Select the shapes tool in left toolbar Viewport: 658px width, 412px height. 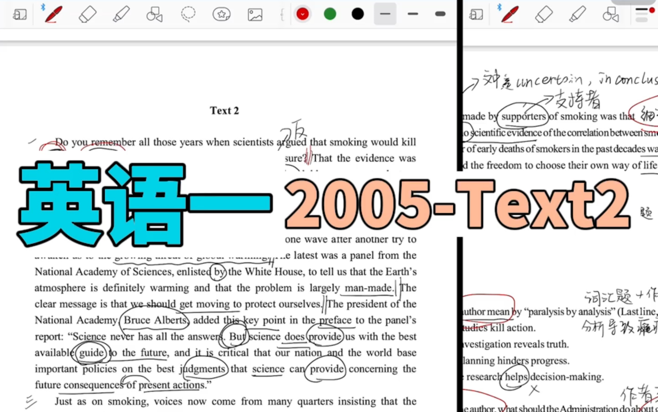coord(155,14)
